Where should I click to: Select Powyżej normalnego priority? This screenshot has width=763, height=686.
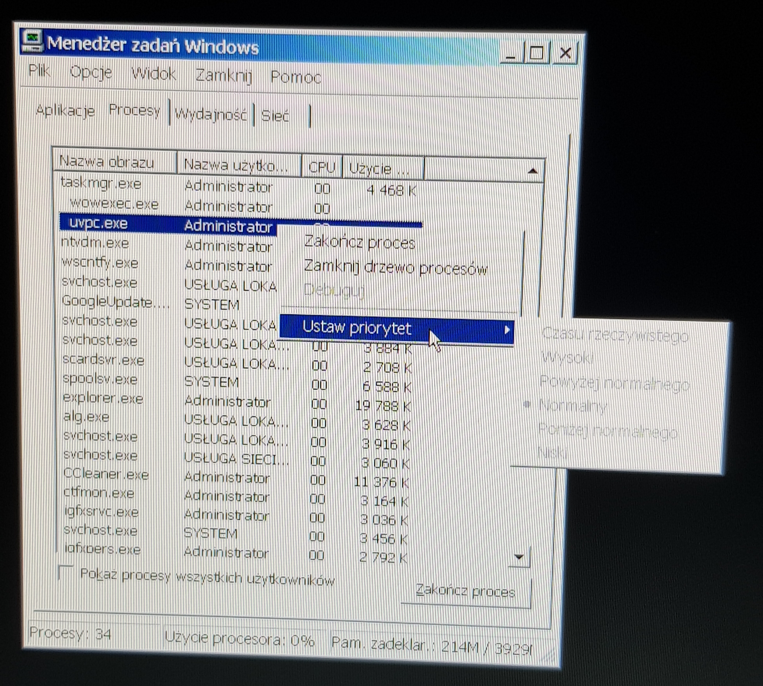pos(614,384)
